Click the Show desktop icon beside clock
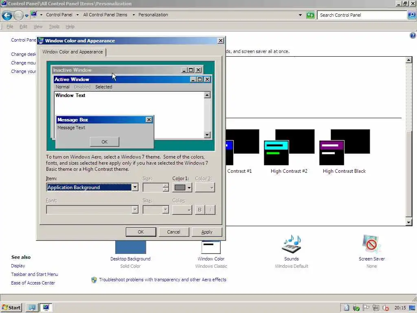Screen dimensions: 417x313 tap(413, 308)
